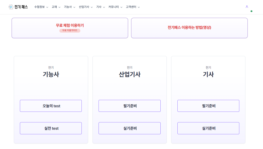Select 필기준비 under 산업기사 card
Image resolution: width=263 pixels, height=149 pixels.
130,106
